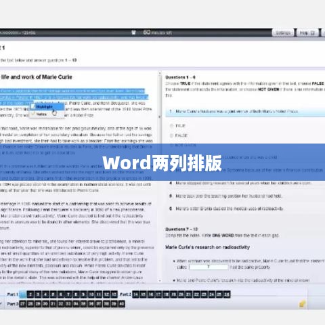Viewport: 325px width, 325px height.
Task: Jump to question 27 in Part 3
Action: 22,304
